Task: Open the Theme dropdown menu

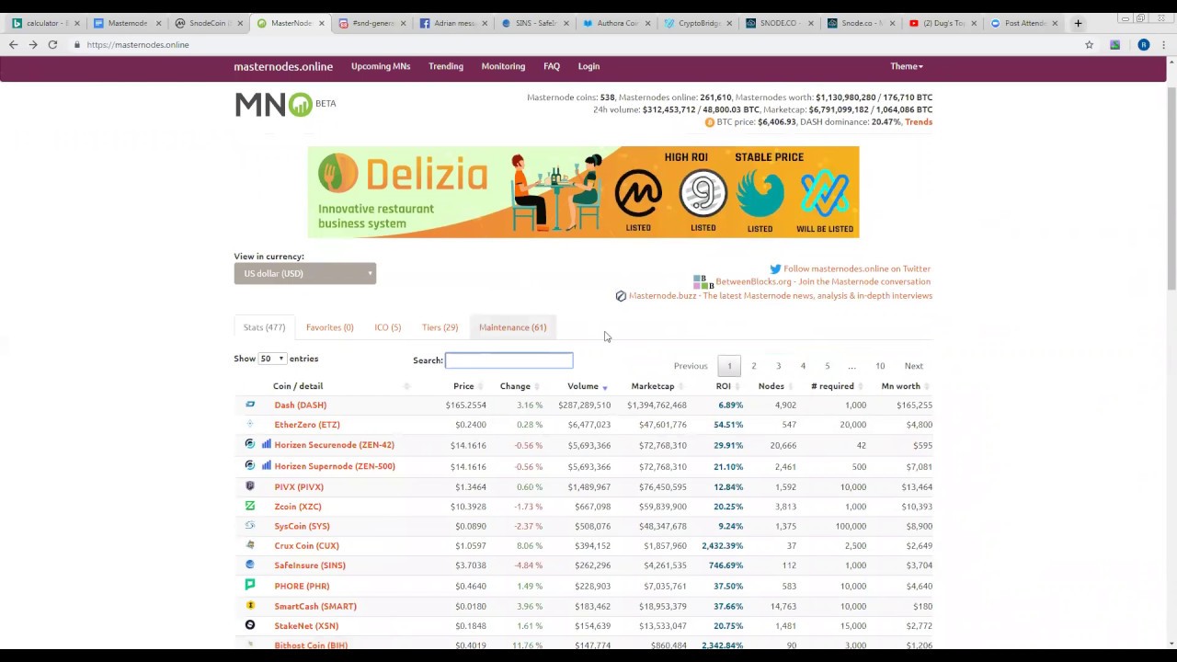Action: (x=907, y=66)
